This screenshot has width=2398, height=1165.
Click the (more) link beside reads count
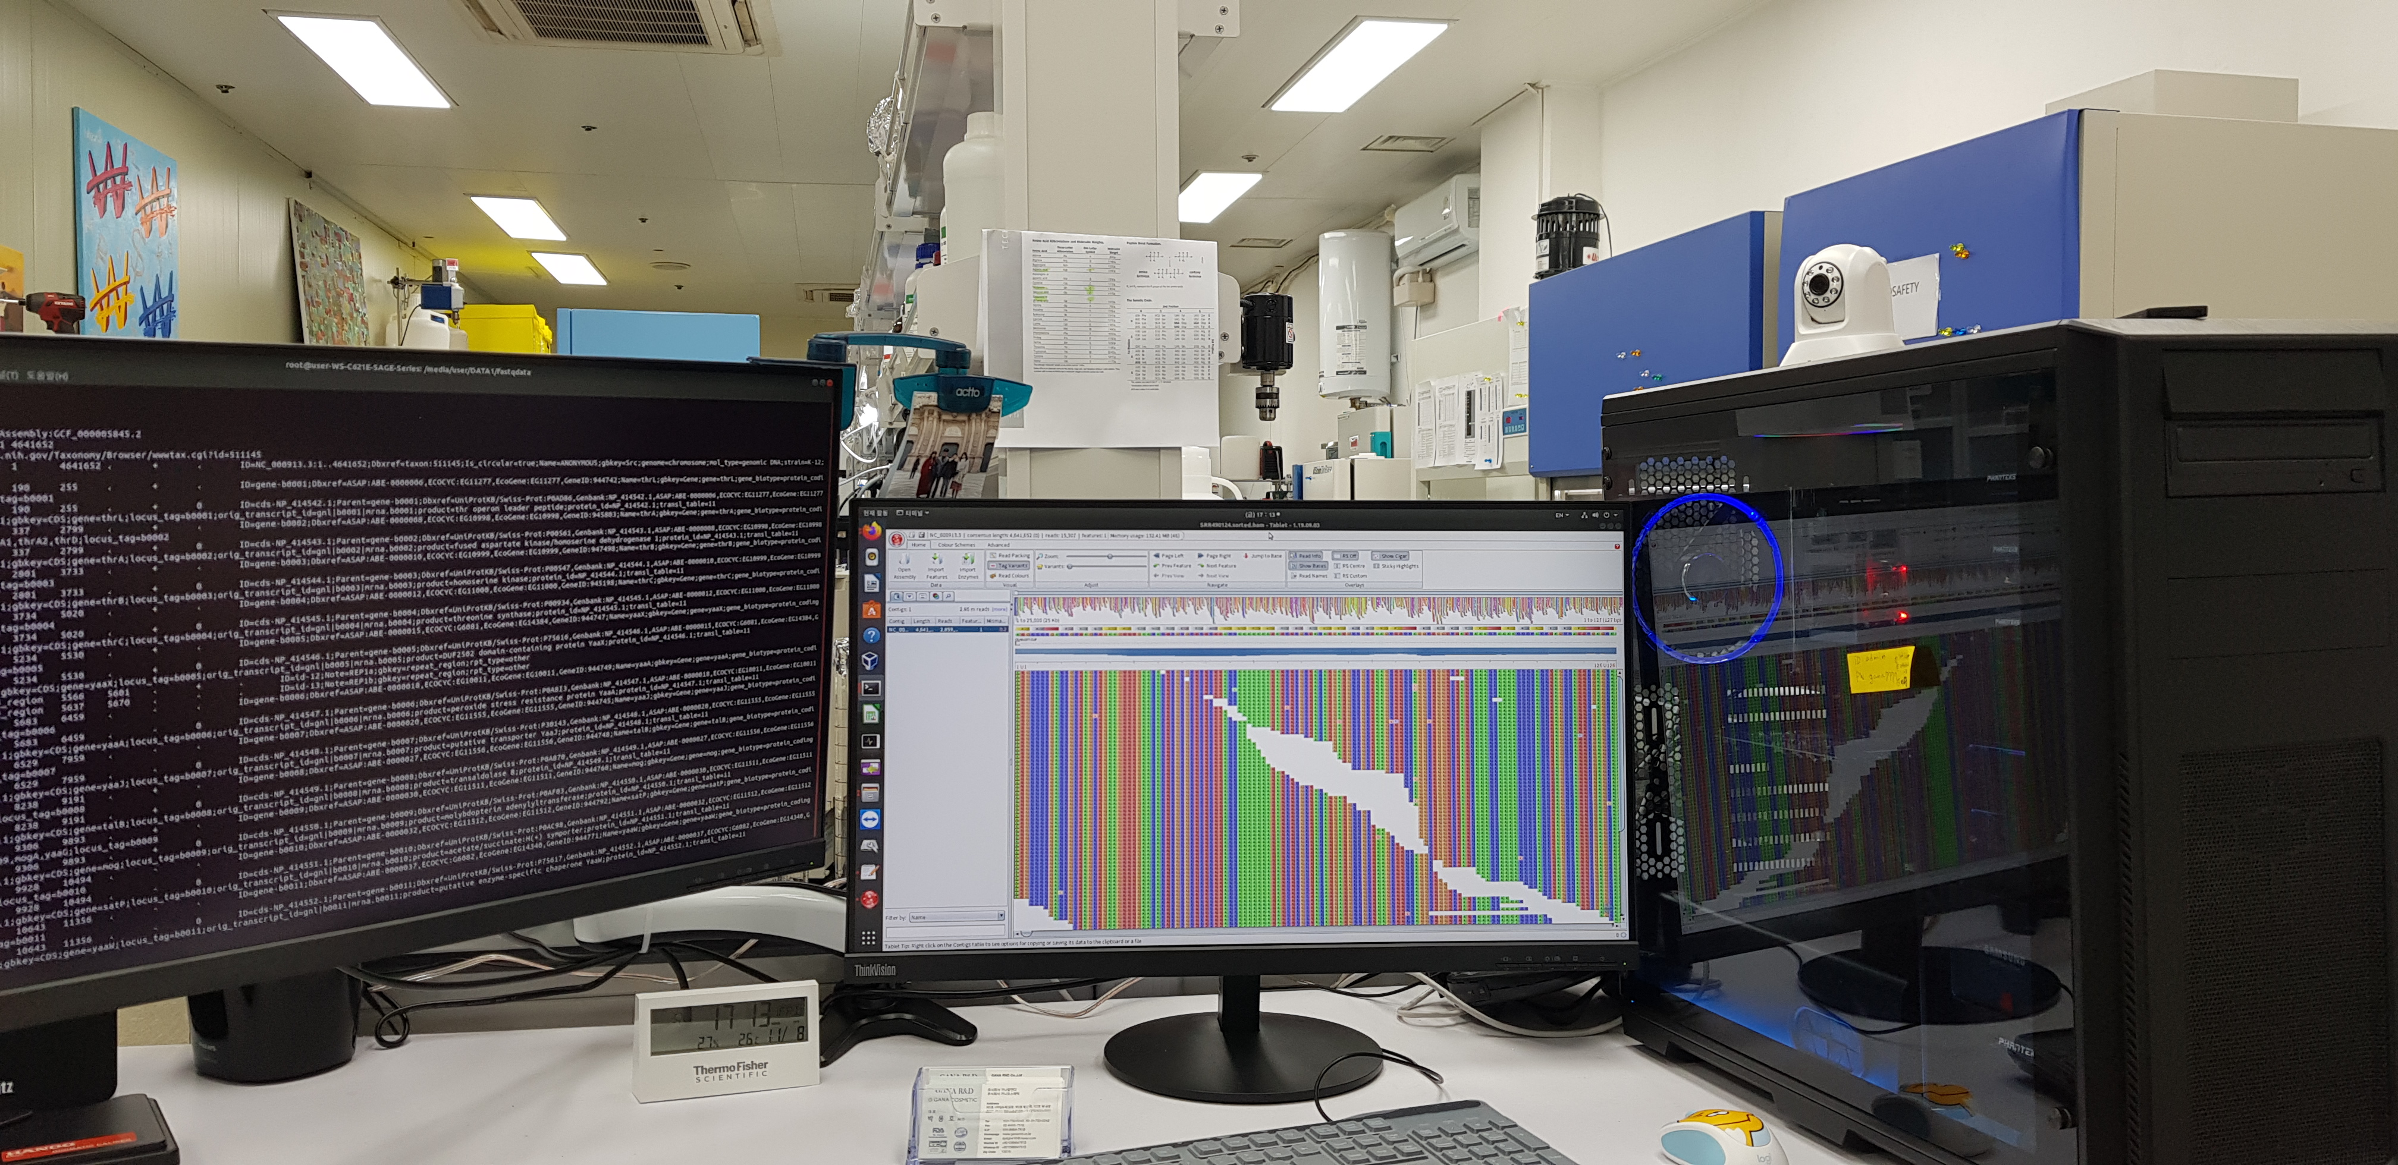click(1000, 609)
